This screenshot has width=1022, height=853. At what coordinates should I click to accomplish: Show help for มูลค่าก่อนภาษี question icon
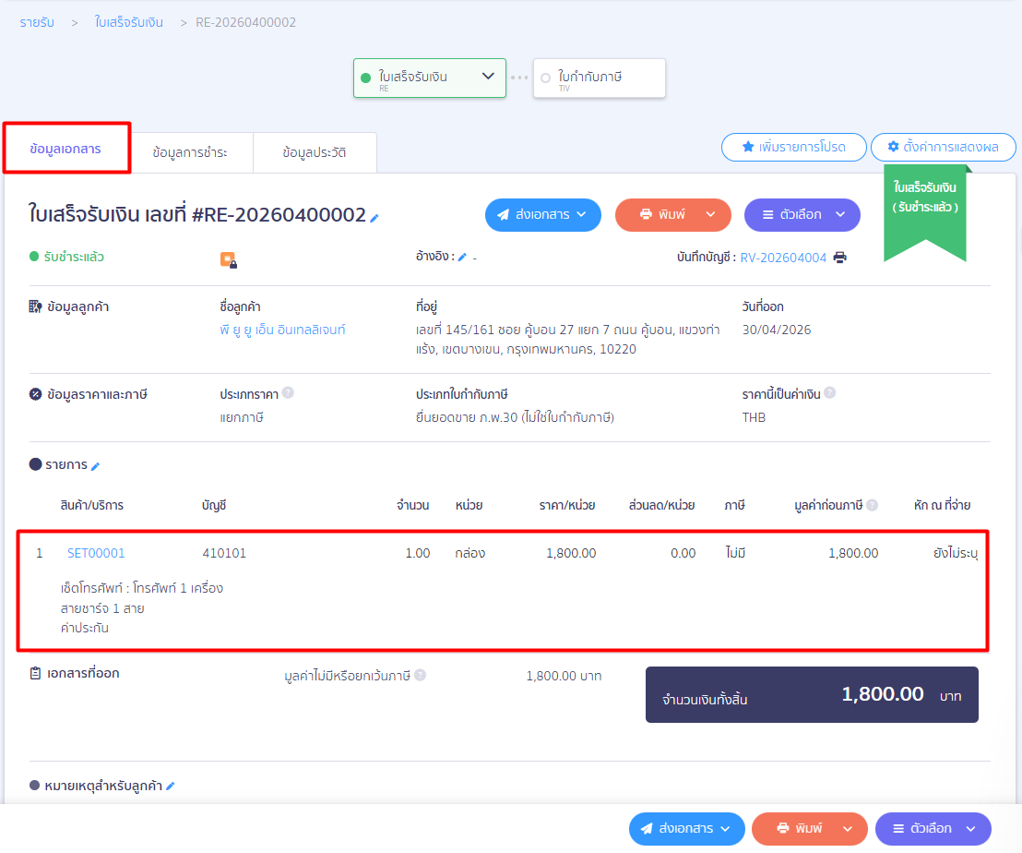tap(872, 505)
